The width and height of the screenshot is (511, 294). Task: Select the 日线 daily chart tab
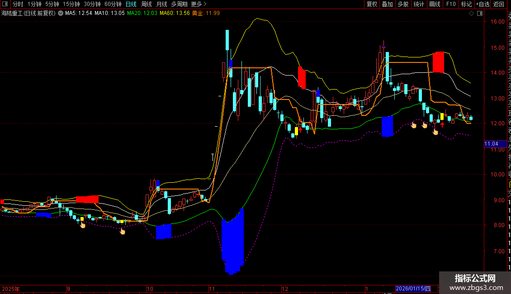131,4
